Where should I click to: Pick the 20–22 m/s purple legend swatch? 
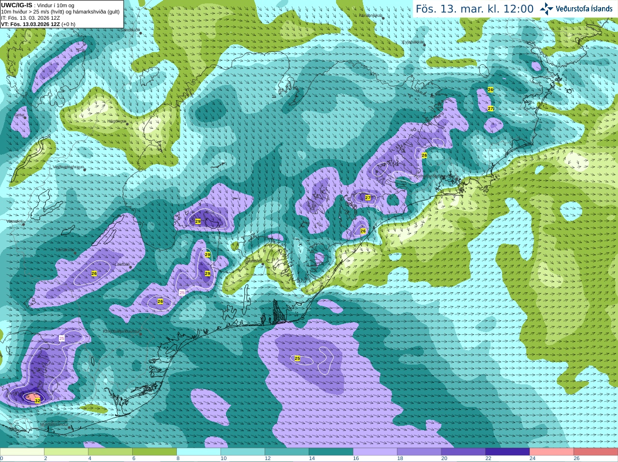[463, 452]
